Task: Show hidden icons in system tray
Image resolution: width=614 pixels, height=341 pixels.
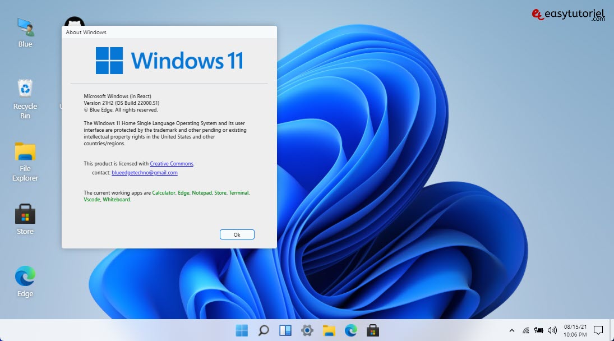Action: 512,330
